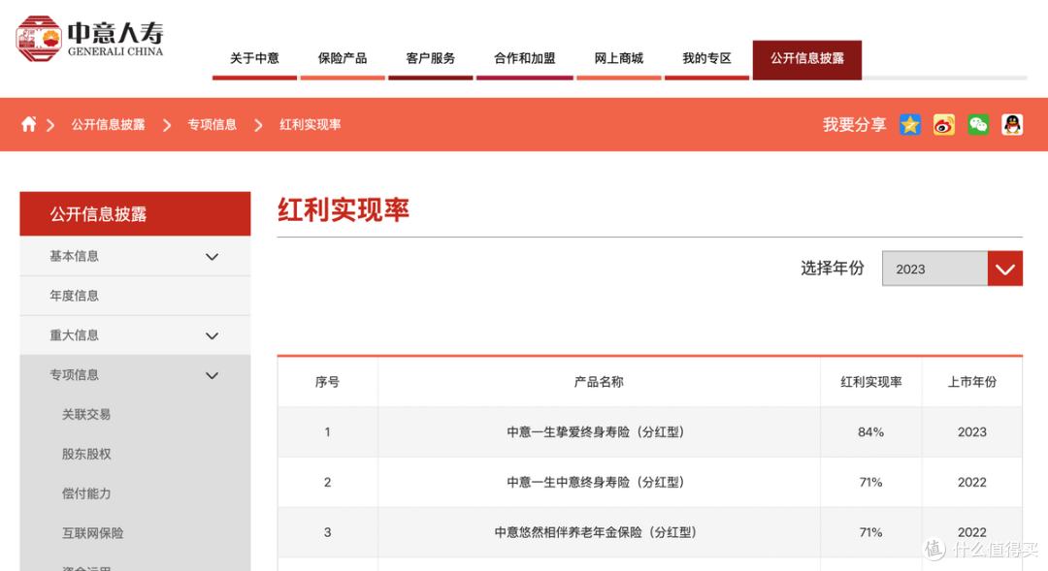Click 2023 listing year in row 1

coord(971,432)
